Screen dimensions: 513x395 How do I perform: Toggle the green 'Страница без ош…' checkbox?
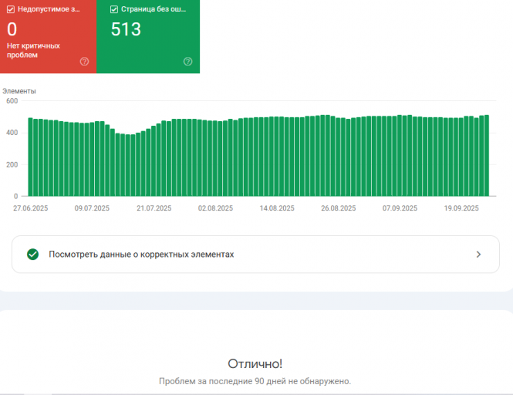pos(114,9)
